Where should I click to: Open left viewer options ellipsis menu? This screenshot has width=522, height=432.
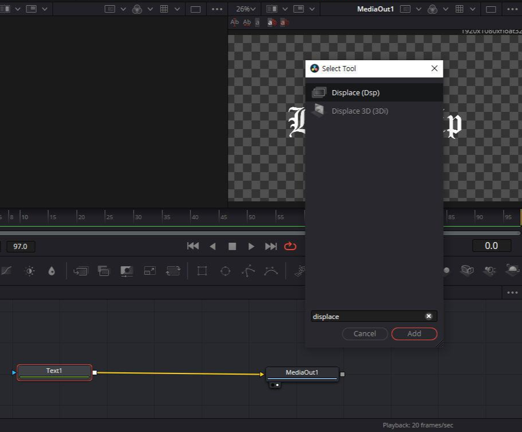click(217, 9)
